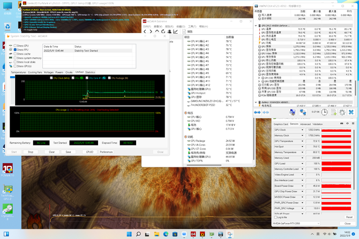Toggle the CPU Clock (MHz) graph checkbox
The width and height of the screenshot is (359, 239).
(x=51, y=78)
